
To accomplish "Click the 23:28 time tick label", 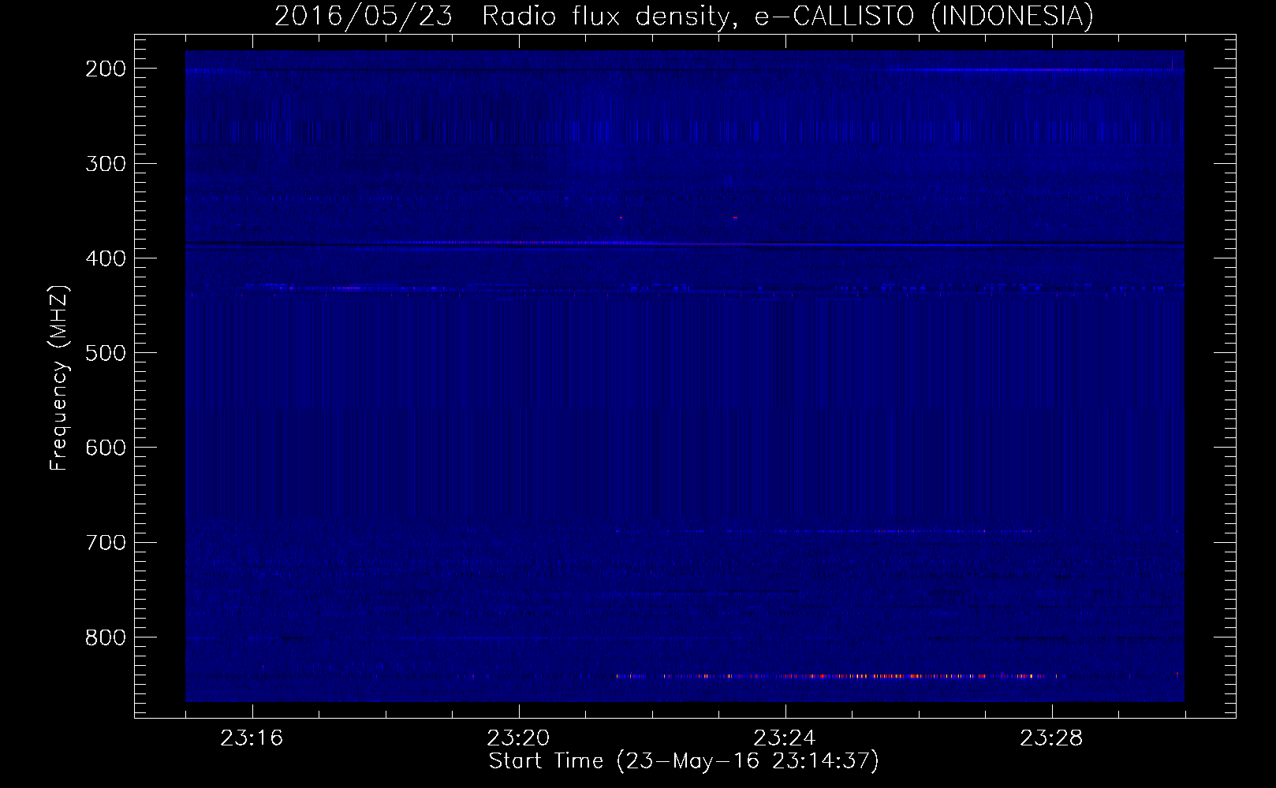I will 1052,738.
